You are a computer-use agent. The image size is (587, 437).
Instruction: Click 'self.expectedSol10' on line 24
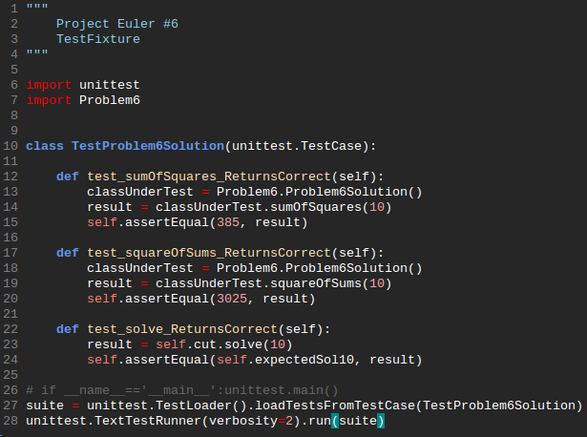[289, 360]
